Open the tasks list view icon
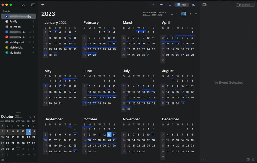Image resolution: width=257 pixels, height=163 pixels. coord(194,5)
